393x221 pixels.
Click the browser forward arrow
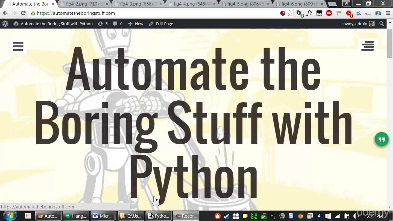click(x=14, y=13)
